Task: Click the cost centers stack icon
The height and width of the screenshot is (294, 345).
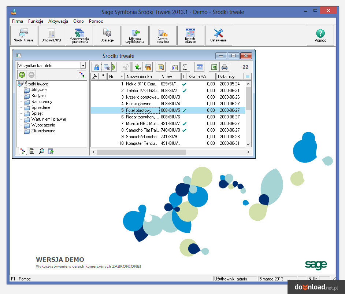Action: coord(148,67)
